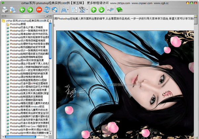Click the portrait painting image in the article
Image resolution: width=199 pixels, height=139 pixels.
125,85
